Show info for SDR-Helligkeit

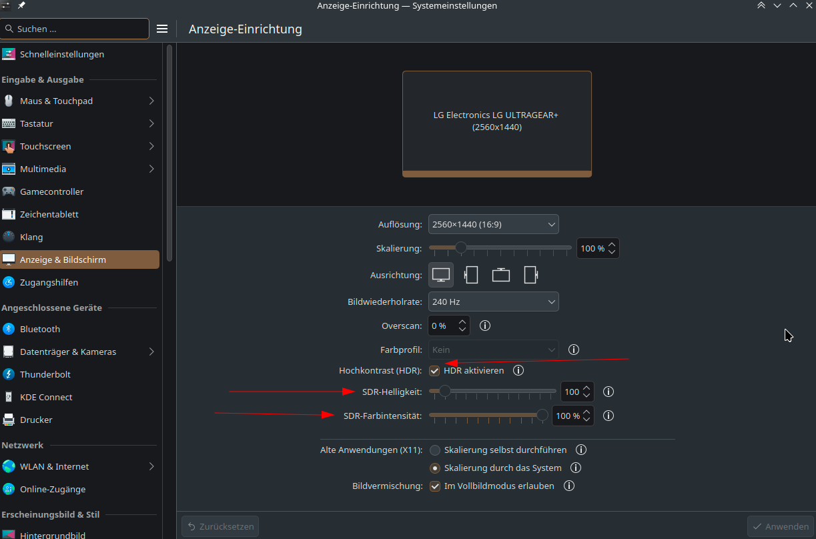click(x=608, y=392)
